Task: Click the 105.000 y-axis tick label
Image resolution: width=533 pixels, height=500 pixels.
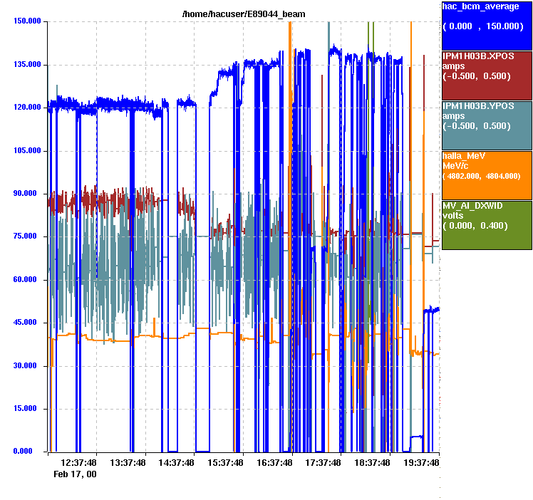Action: [26, 150]
